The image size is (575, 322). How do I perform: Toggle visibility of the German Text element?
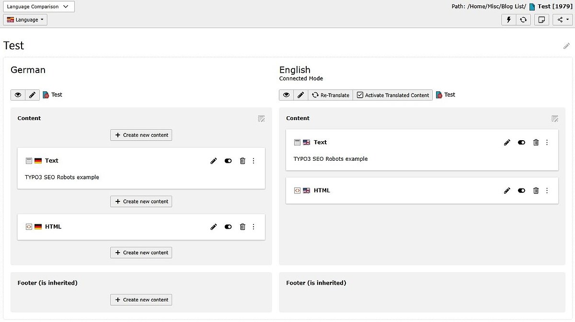coord(228,161)
